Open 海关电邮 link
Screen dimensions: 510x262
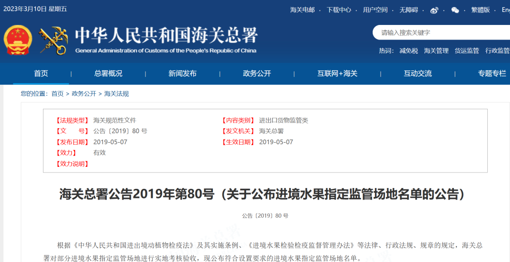[x=303, y=10]
